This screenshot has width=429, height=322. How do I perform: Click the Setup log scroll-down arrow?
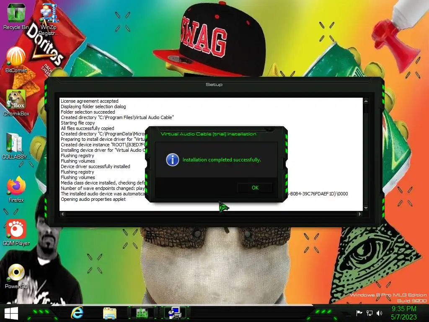(x=366, y=208)
